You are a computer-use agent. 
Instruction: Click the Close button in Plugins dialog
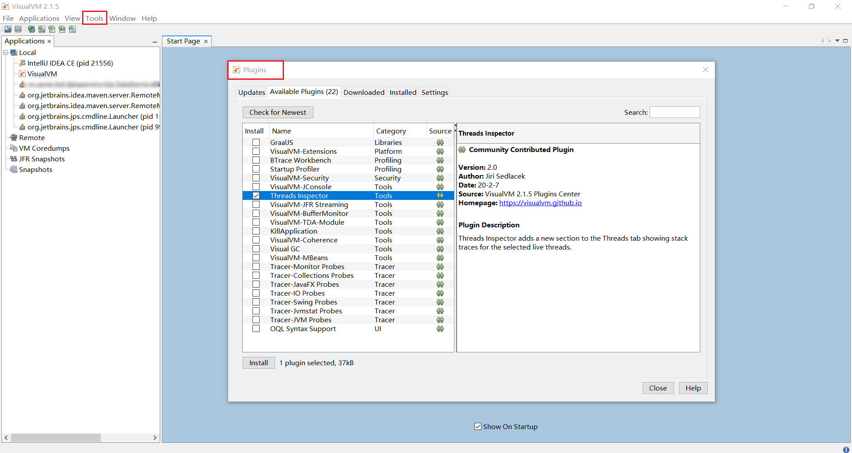point(658,388)
